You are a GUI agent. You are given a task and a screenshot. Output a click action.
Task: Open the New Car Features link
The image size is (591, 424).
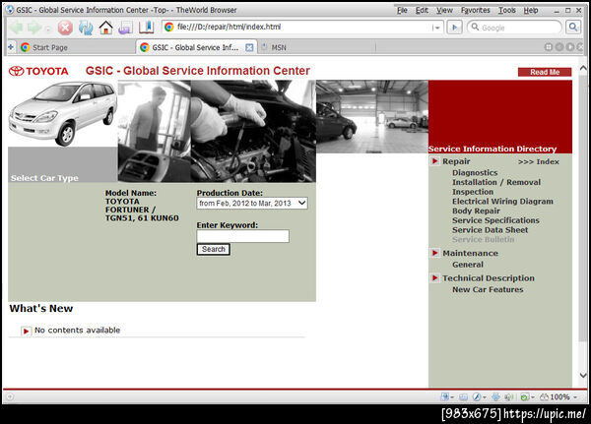488,289
